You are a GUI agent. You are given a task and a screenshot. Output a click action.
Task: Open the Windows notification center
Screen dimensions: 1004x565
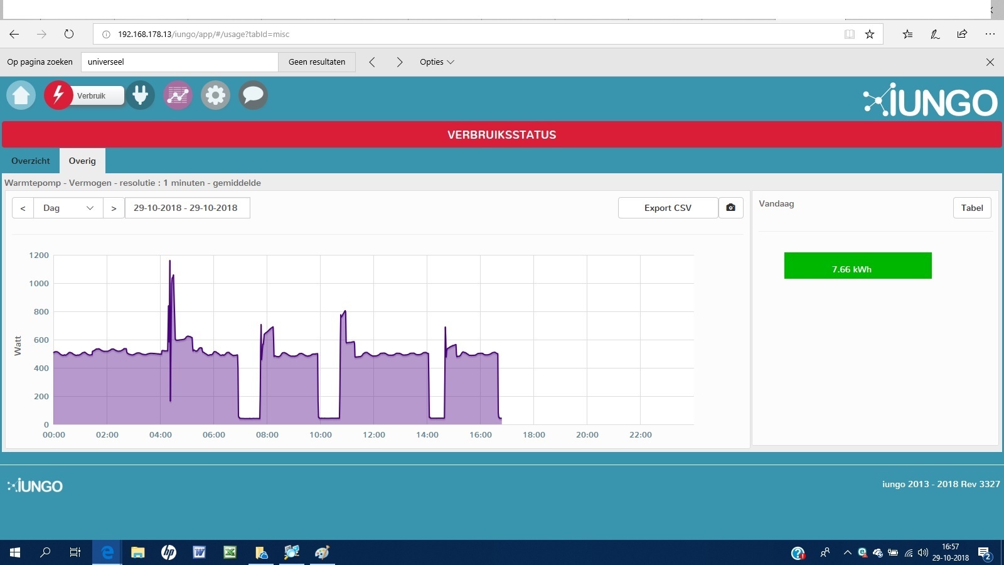pos(985,553)
